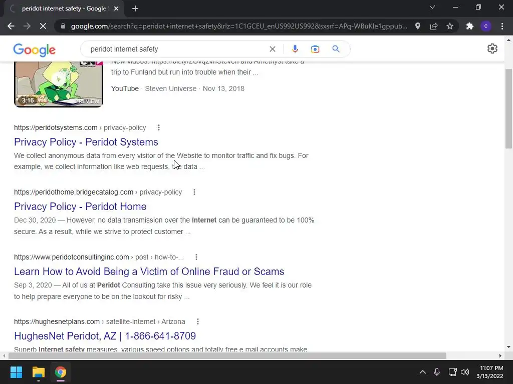Click the forward navigation arrow
Screen dimensions: 513x384
(27, 26)
